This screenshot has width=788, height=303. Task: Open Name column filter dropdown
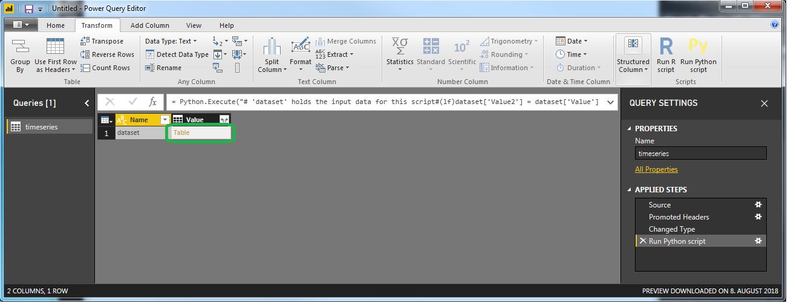point(164,120)
